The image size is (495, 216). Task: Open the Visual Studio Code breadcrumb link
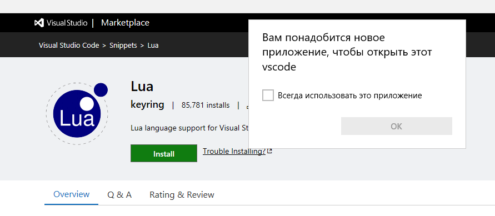(69, 46)
